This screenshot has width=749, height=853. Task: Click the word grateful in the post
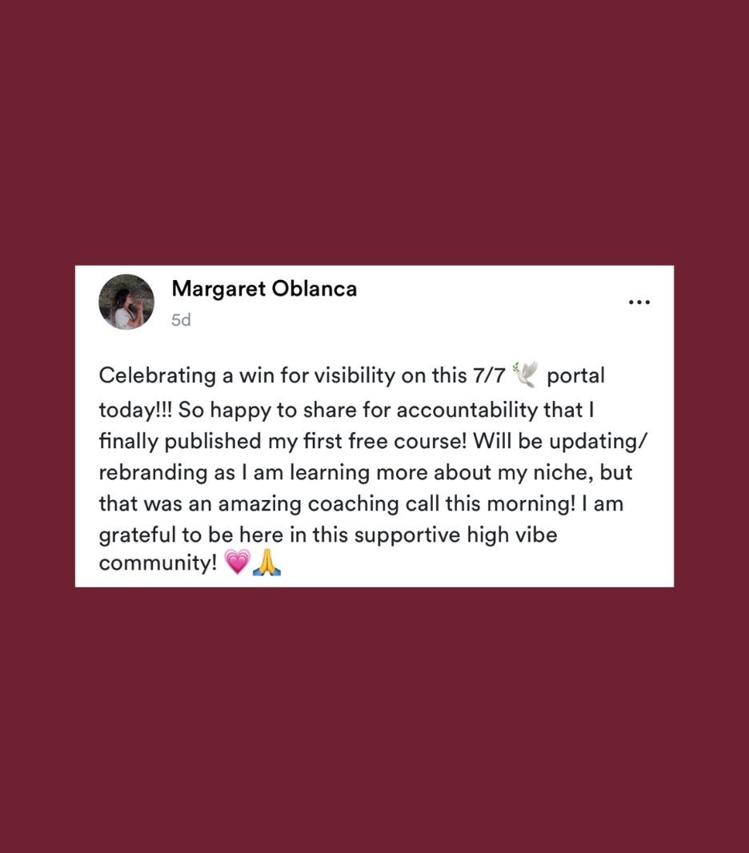coord(137,535)
